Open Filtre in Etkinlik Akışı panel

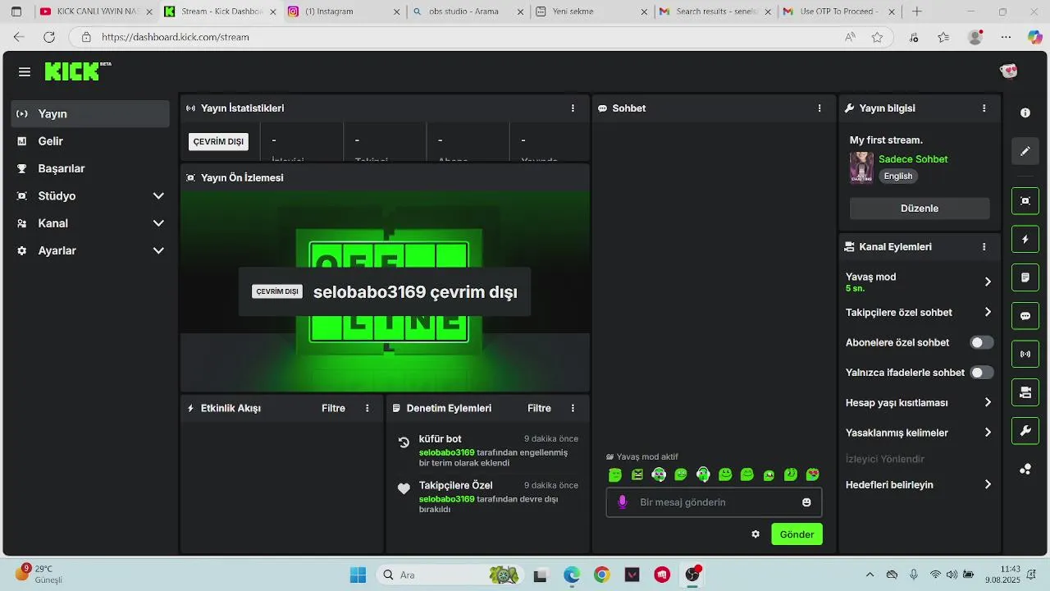coord(333,409)
